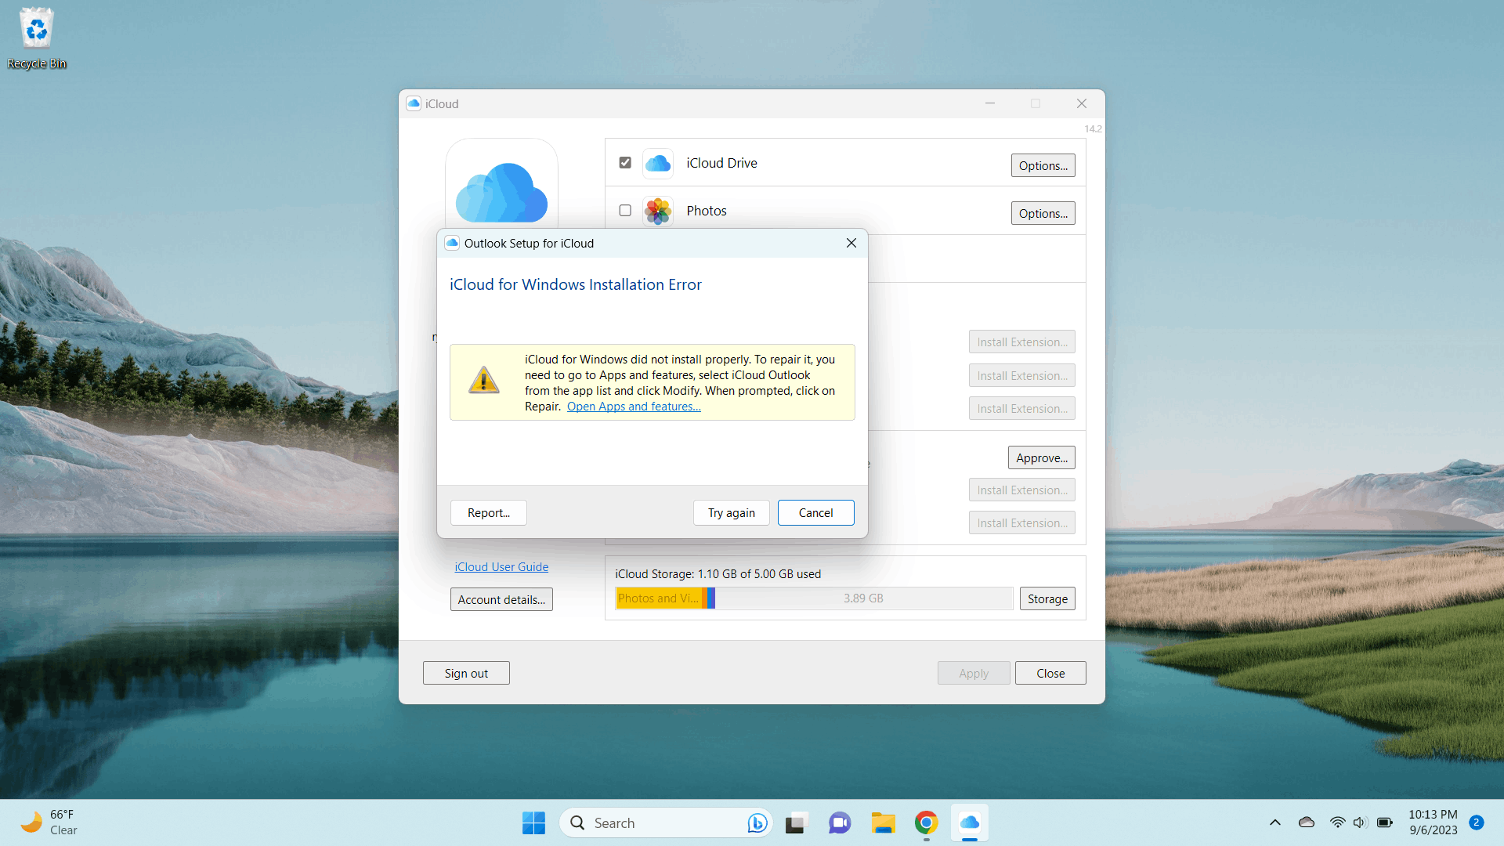Click the iCloud taskbar app icon
Viewport: 1504px width, 846px height.
point(969,822)
